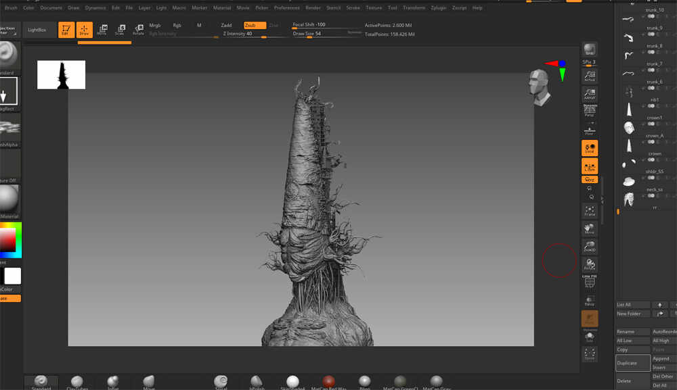The height and width of the screenshot is (390, 677).
Task: Toggle L.Sym button
Action: pyautogui.click(x=590, y=166)
